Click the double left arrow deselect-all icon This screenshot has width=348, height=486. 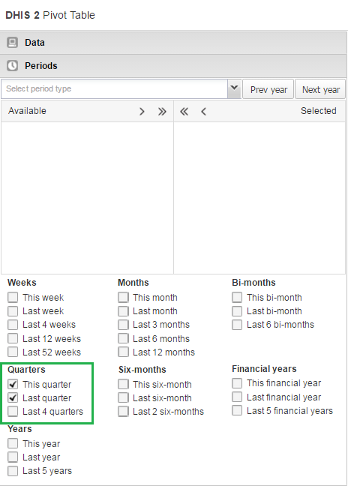tap(184, 111)
